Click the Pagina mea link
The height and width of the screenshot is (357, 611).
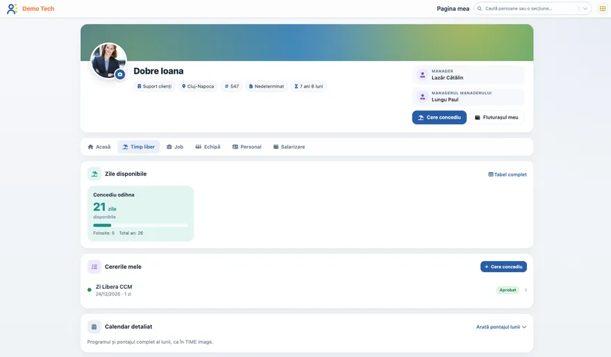(x=453, y=8)
